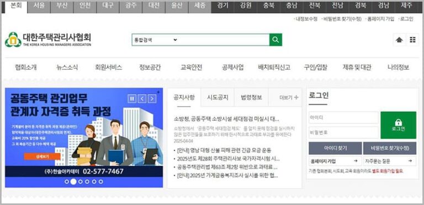Select the 인천 region tab
424x205 pixels.
[x=85, y=7]
